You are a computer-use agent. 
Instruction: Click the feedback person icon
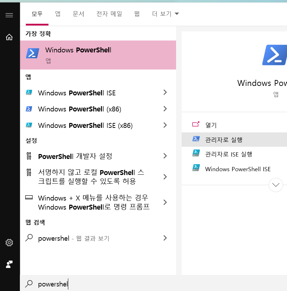pyautogui.click(x=9, y=264)
